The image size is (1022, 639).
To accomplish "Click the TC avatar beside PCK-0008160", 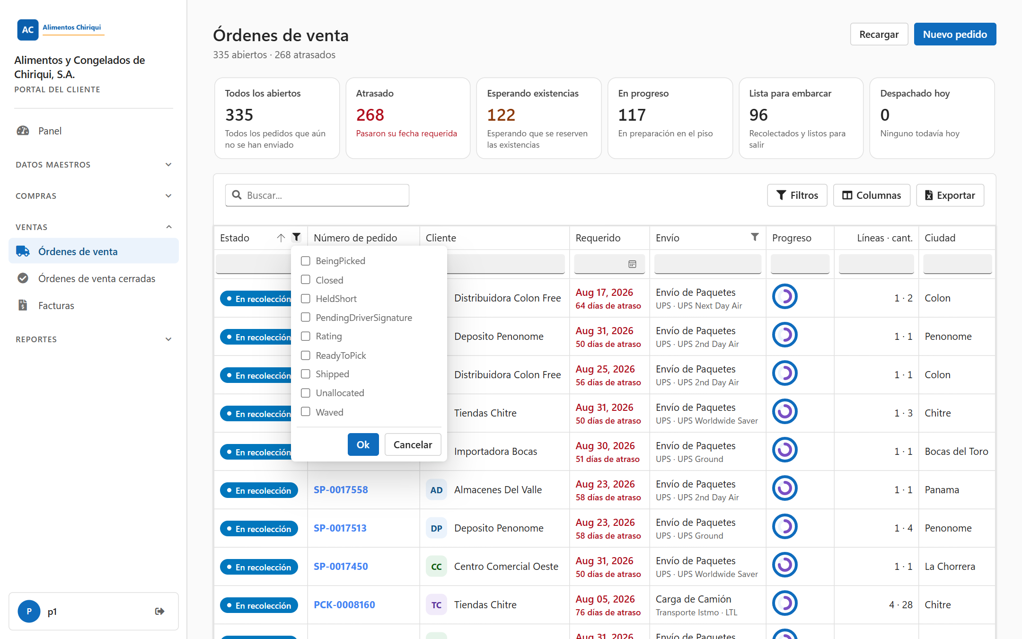I will coord(436,605).
